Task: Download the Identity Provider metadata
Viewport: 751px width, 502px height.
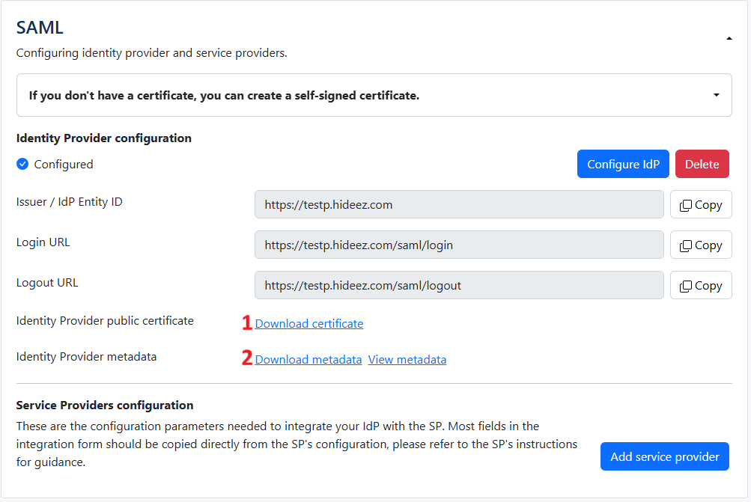Action: point(308,360)
